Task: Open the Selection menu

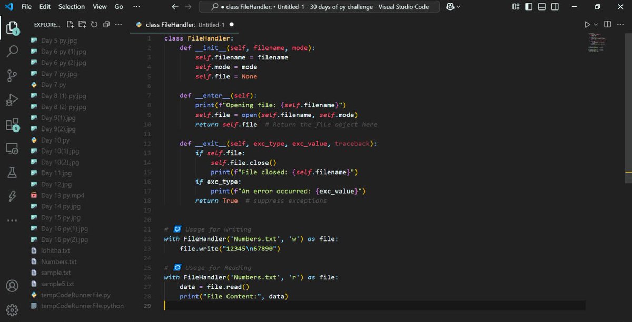Action: (x=72, y=7)
